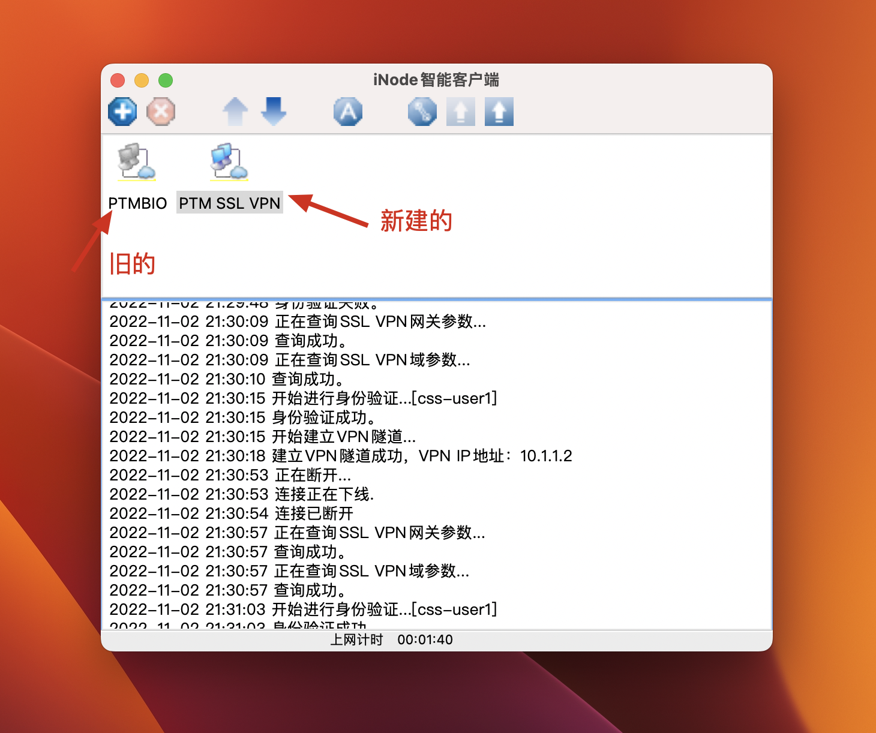Screen dimensions: 876x733
Task: Click log line 21:31:03 开始进行身份验证
Action: coord(303,609)
